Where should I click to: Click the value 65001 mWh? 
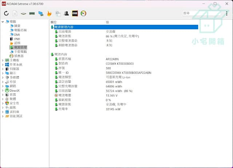(x=114, y=82)
